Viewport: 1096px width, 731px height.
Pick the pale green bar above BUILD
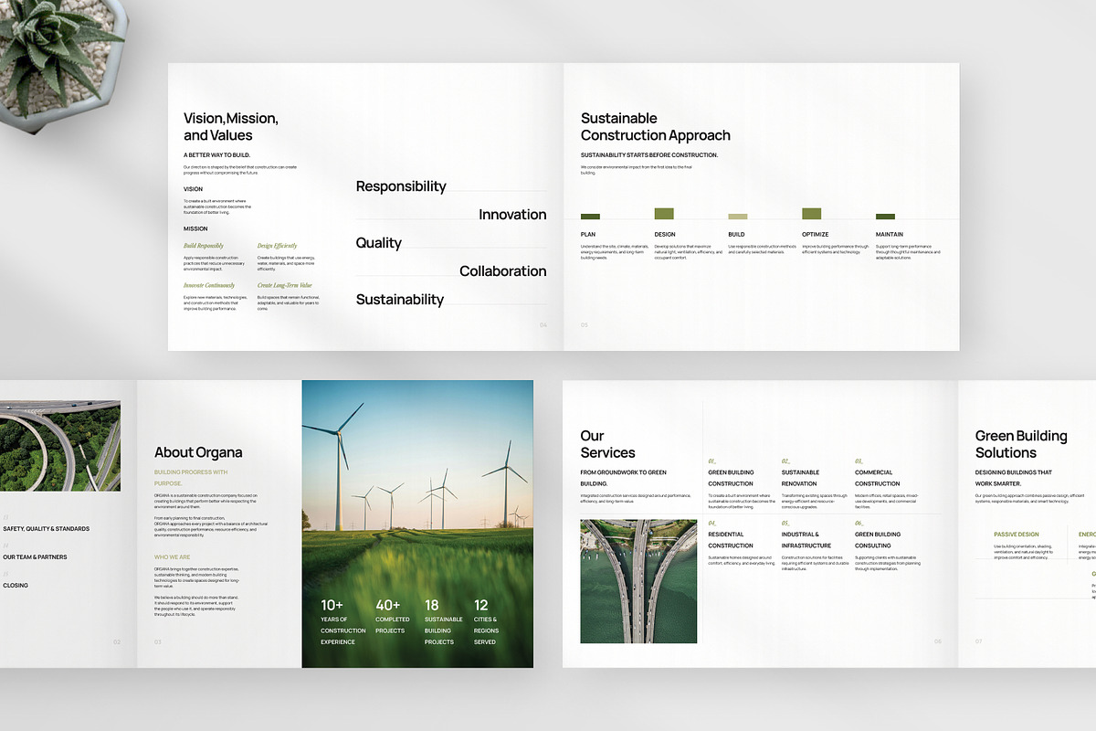738,217
